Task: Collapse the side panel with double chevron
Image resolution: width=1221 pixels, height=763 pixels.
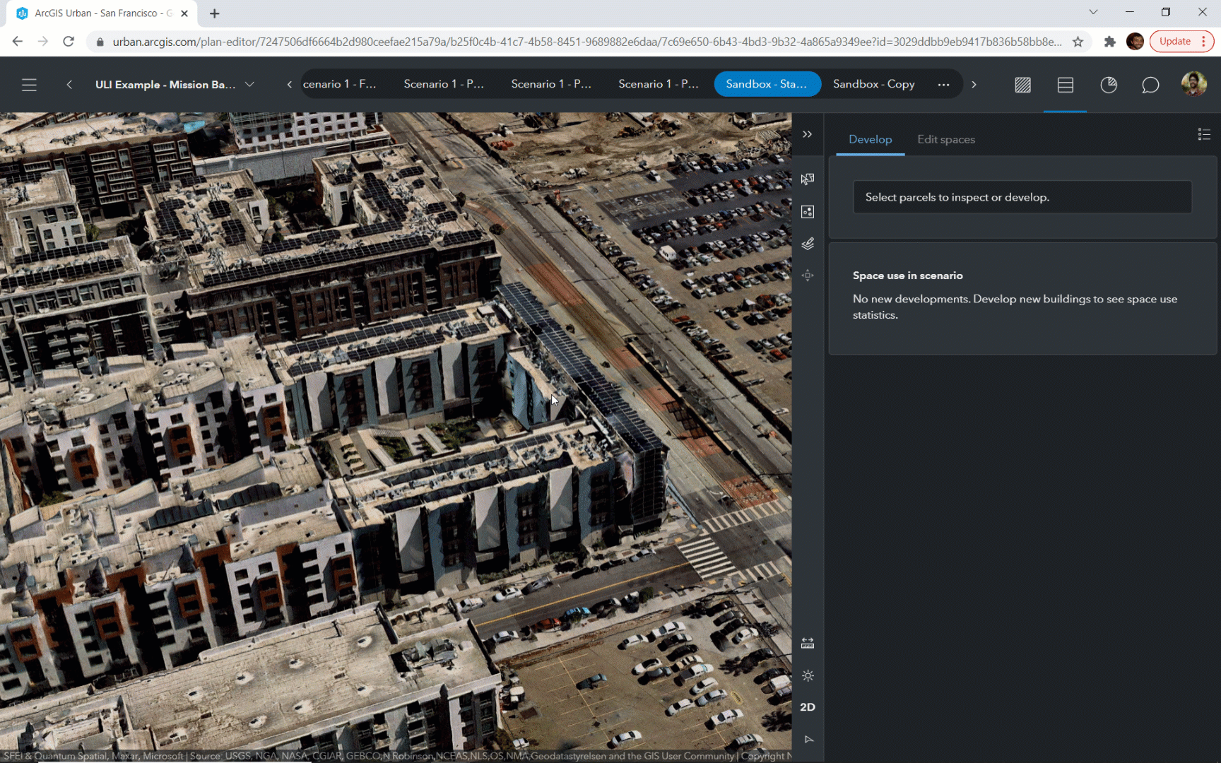Action: 807,134
